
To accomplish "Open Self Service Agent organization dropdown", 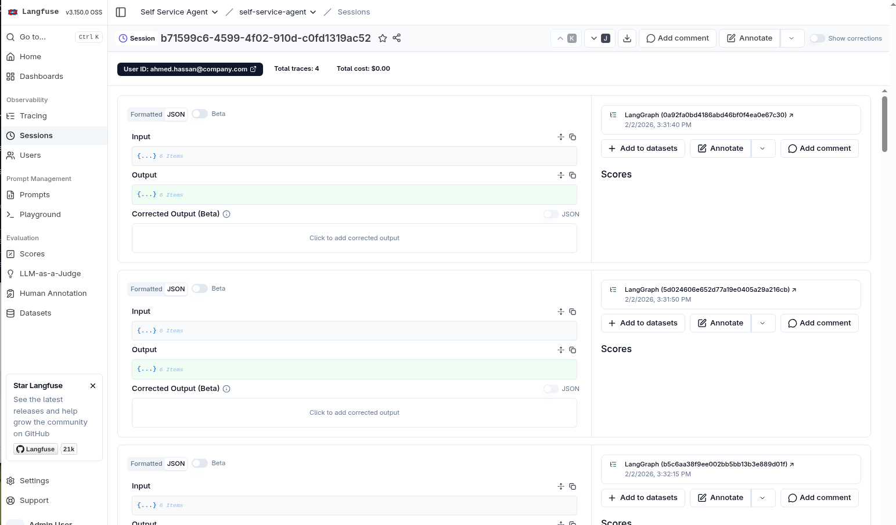I will coord(179,12).
